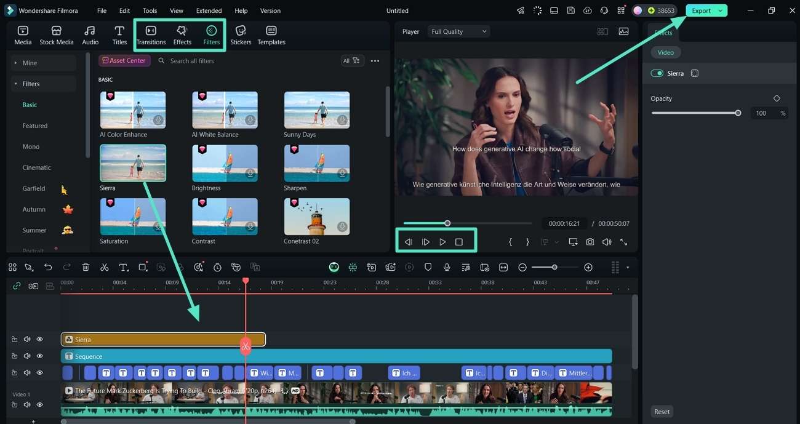Click the play button in player
800x424 pixels.
[x=442, y=242]
